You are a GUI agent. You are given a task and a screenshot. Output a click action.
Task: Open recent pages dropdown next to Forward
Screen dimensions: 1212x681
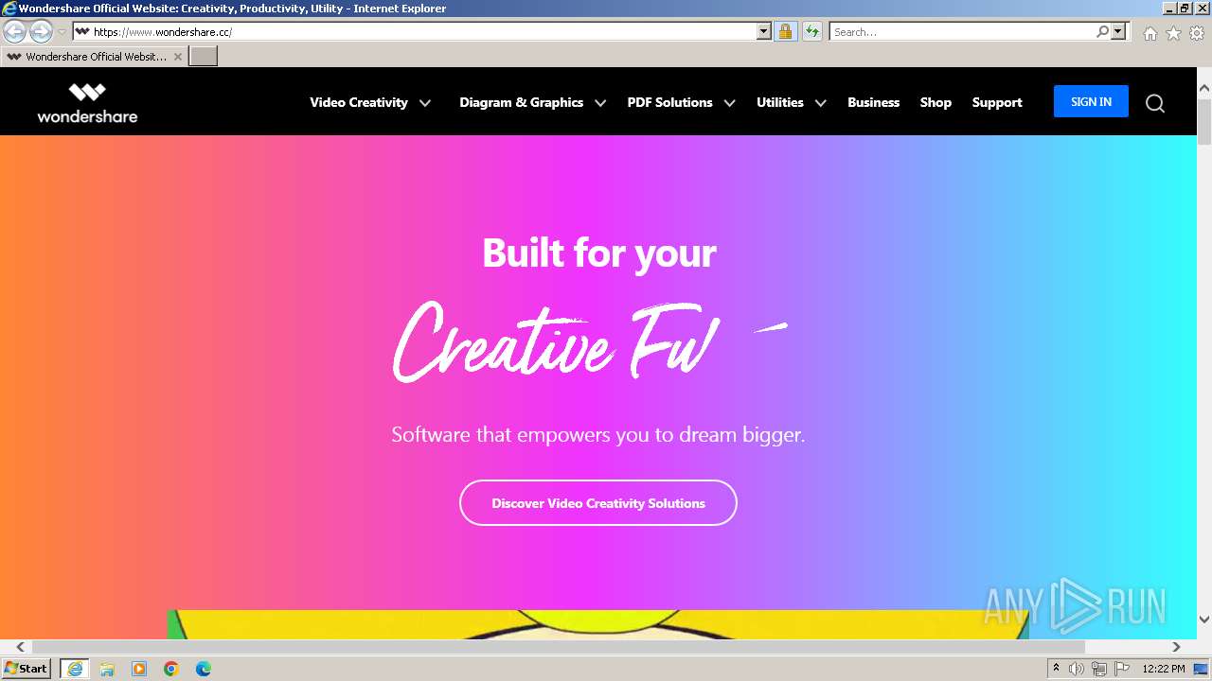pyautogui.click(x=62, y=32)
